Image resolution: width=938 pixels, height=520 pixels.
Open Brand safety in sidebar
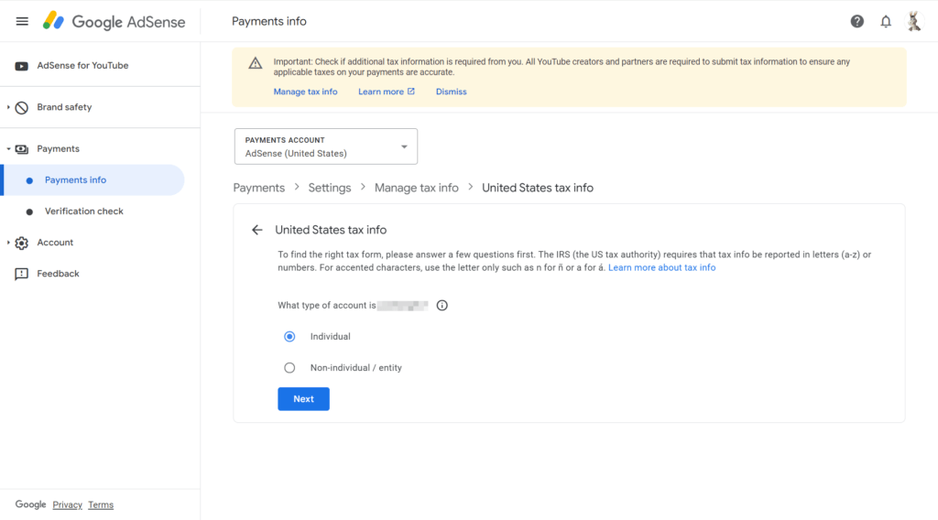click(64, 108)
